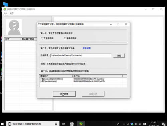Click the 浏览 browse button
The height and width of the screenshot is (126, 167).
click(x=119, y=56)
